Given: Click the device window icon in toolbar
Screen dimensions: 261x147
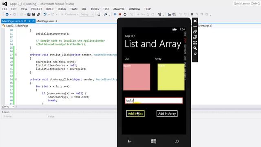Looking at the screenshot, I should [99, 15].
